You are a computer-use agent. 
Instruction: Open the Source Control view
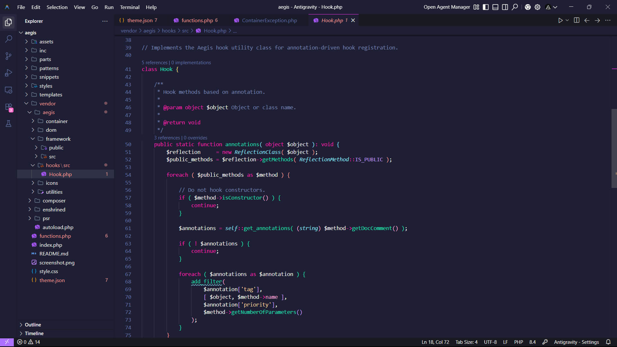pos(8,56)
